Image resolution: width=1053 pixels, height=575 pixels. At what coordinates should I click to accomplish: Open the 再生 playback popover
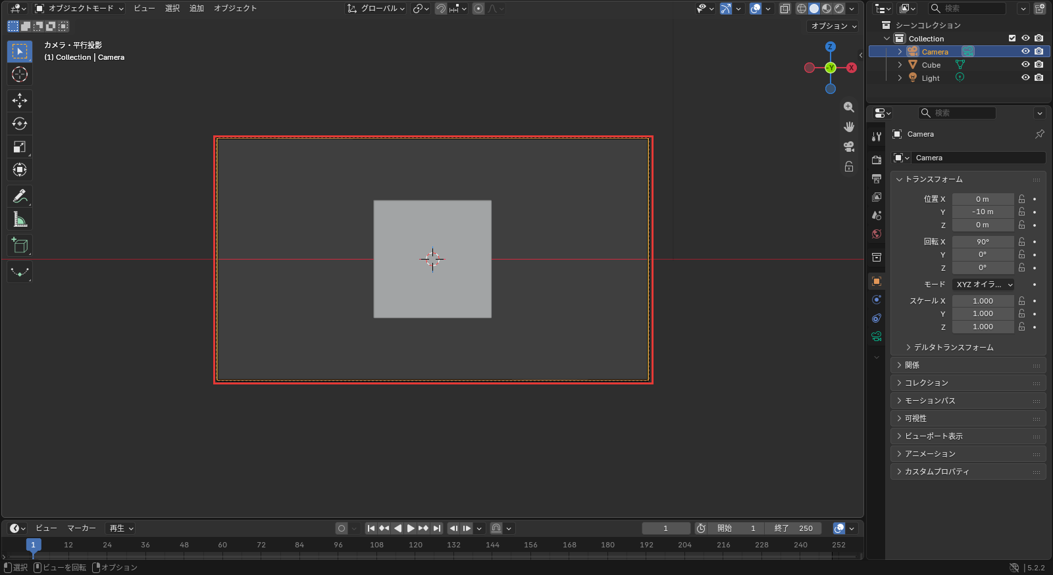pos(121,528)
